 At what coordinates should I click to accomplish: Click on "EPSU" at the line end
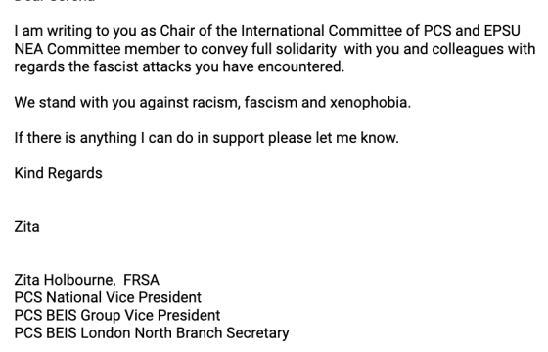(502, 31)
